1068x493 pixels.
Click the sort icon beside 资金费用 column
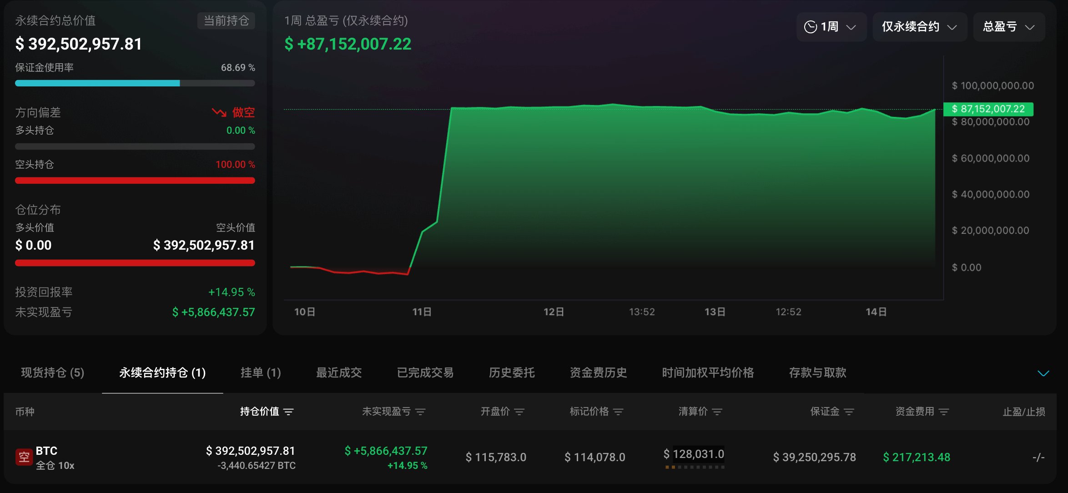[944, 412]
